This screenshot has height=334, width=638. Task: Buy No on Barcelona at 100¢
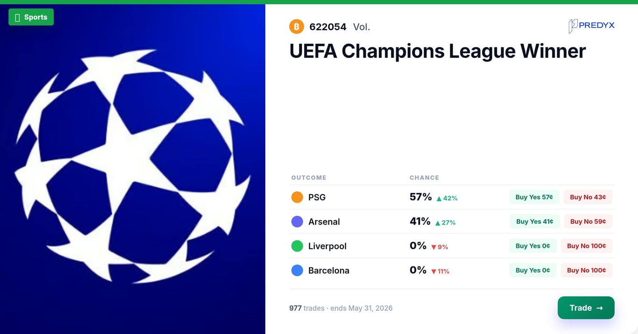[x=587, y=270]
